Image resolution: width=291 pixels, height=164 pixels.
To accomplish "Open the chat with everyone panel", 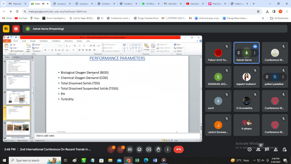I will click(x=267, y=149).
